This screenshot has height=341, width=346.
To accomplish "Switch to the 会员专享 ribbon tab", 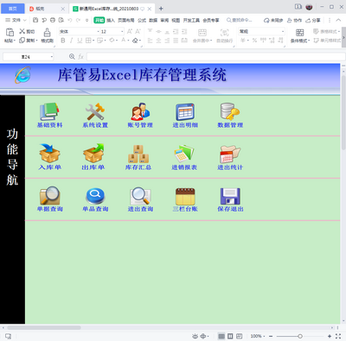I will (x=211, y=20).
